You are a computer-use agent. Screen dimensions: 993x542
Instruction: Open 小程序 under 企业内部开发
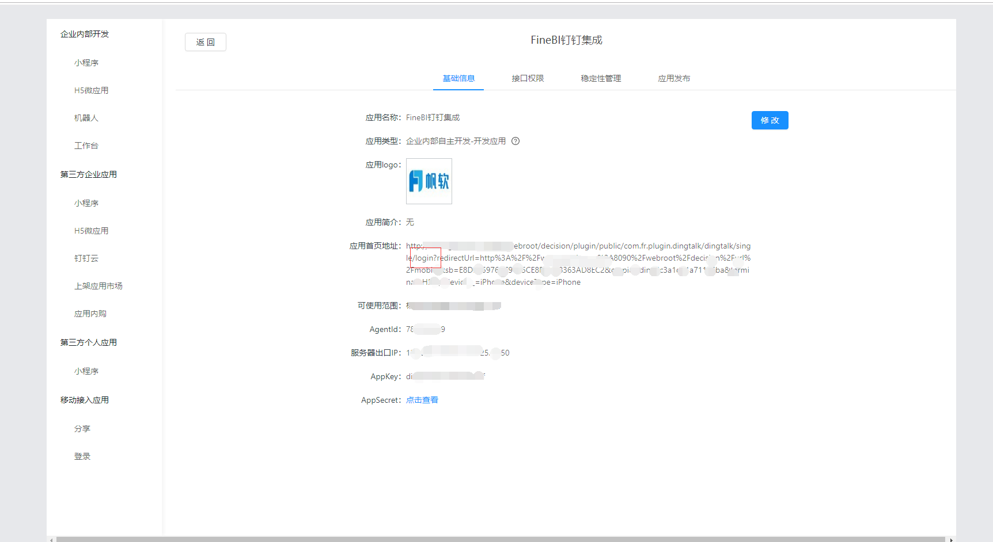(86, 63)
